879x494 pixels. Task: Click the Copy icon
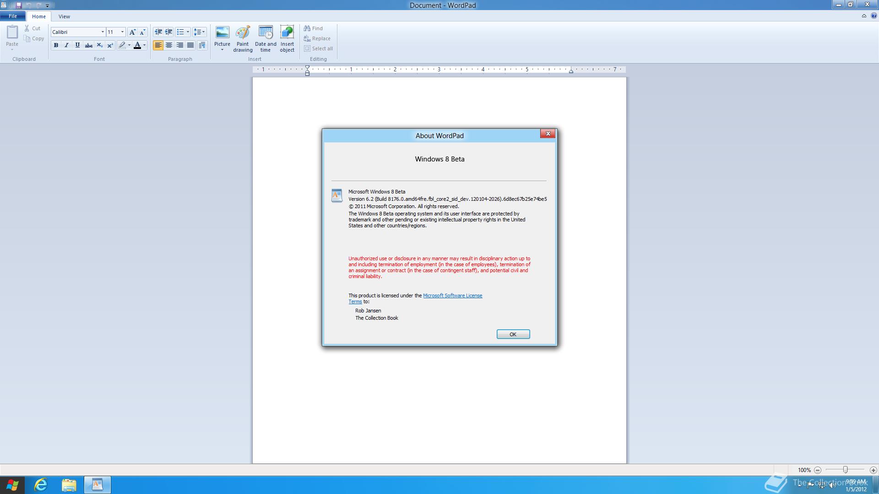[x=27, y=39]
